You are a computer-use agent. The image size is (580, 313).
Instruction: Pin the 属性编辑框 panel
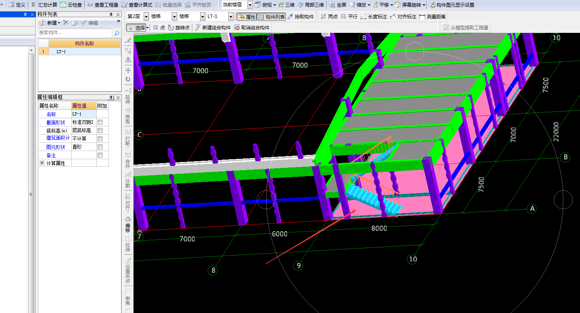(111, 97)
